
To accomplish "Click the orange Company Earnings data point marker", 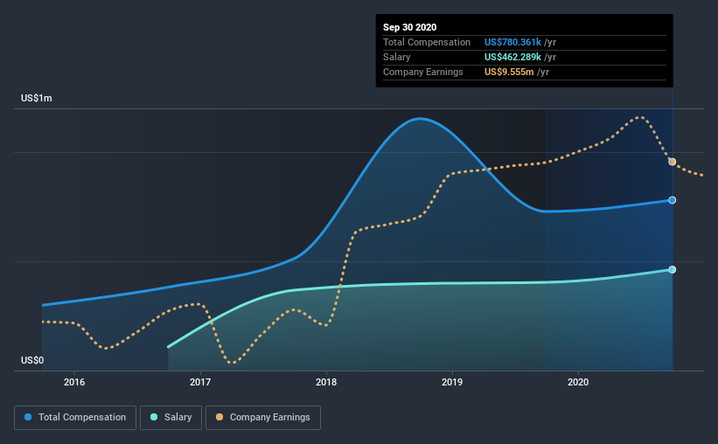I will point(672,162).
